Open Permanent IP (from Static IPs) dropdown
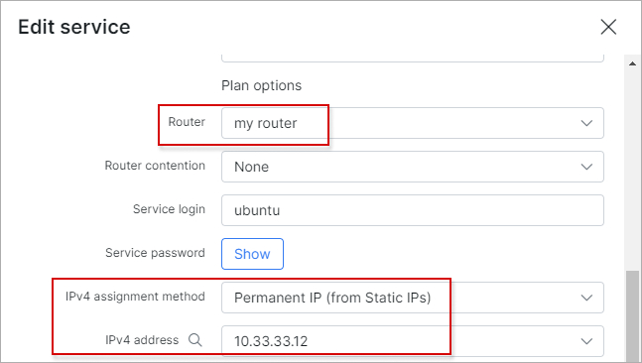This screenshot has width=642, height=363. (x=413, y=298)
